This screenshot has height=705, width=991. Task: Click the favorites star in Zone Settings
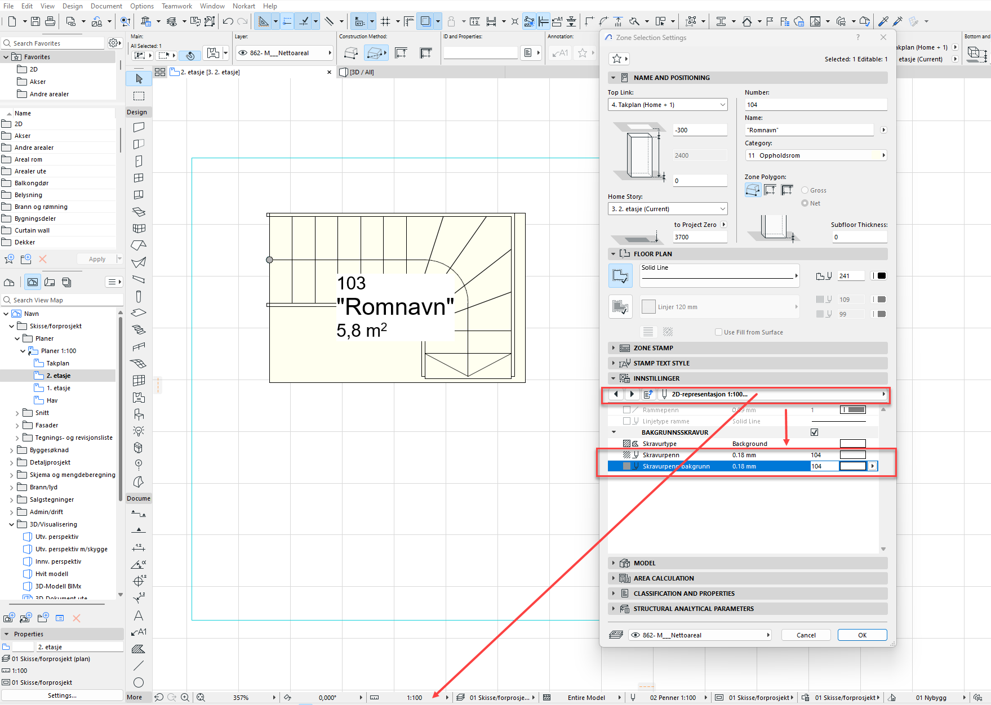617,59
